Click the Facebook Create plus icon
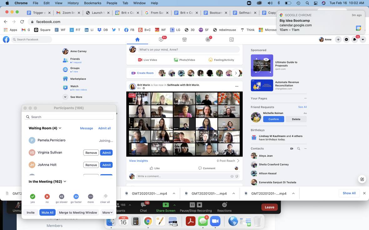This screenshot has width=369, height=230. pos(338,39)
